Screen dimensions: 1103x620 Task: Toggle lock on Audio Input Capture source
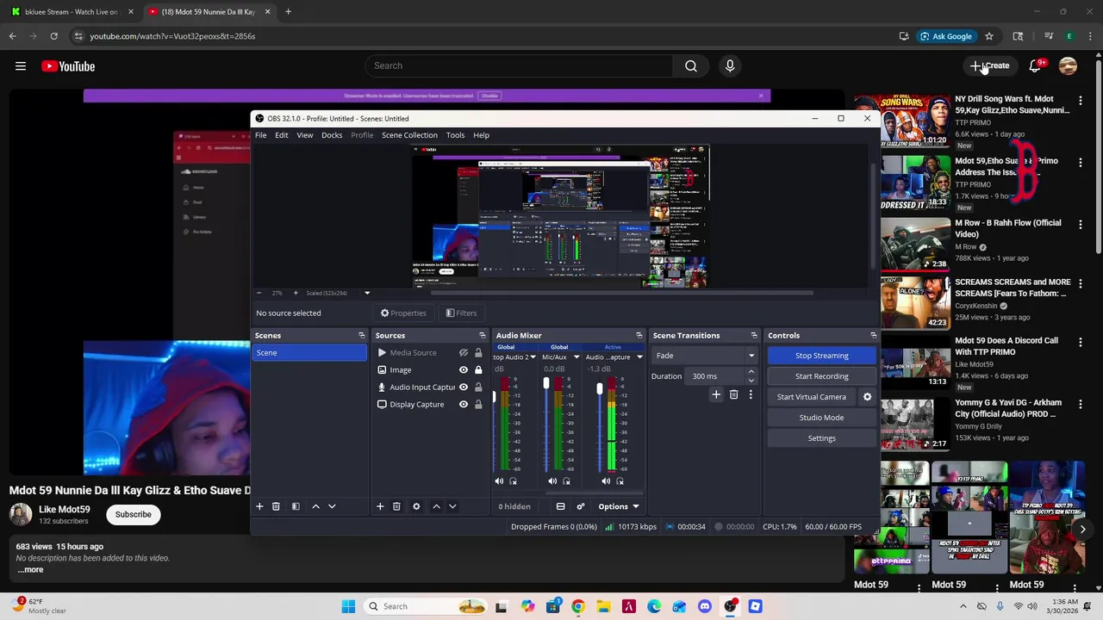coord(478,387)
